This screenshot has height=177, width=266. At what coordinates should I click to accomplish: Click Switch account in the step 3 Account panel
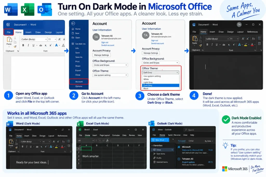coord(157,44)
